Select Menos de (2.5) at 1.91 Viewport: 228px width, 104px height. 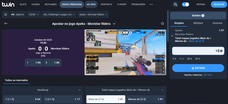pyautogui.click(x=146, y=99)
